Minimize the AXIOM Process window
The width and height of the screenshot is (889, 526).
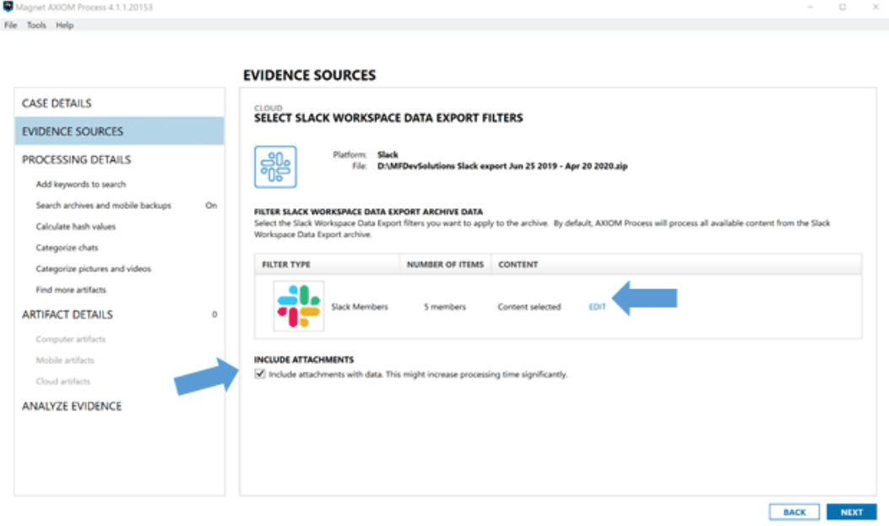click(810, 7)
